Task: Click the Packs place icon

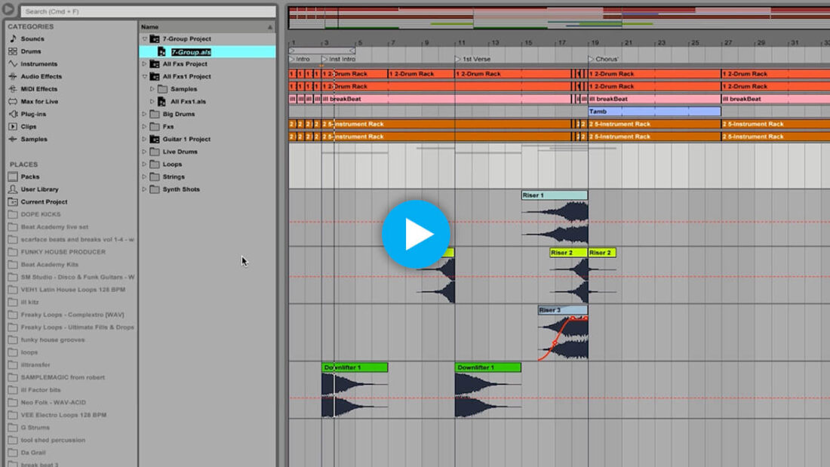Action: click(13, 177)
